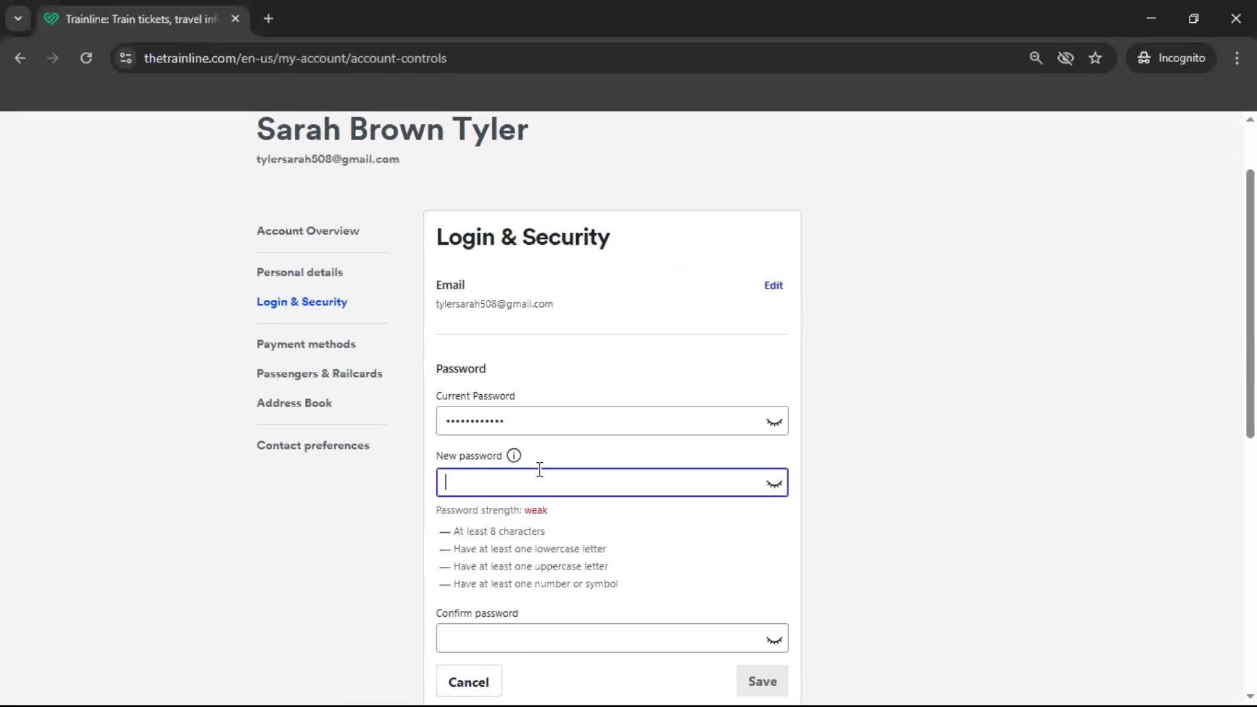The image size is (1257, 707).
Task: Click Edit next to the Email section
Action: (773, 285)
